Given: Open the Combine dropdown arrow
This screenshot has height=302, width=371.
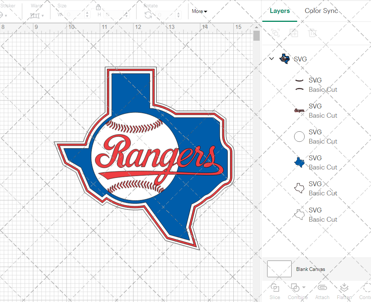Looking at the screenshot, I should coord(304,288).
